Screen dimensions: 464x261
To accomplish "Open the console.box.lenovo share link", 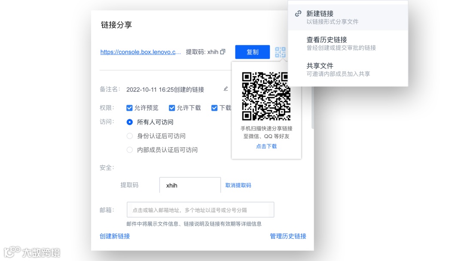I will click(x=140, y=52).
